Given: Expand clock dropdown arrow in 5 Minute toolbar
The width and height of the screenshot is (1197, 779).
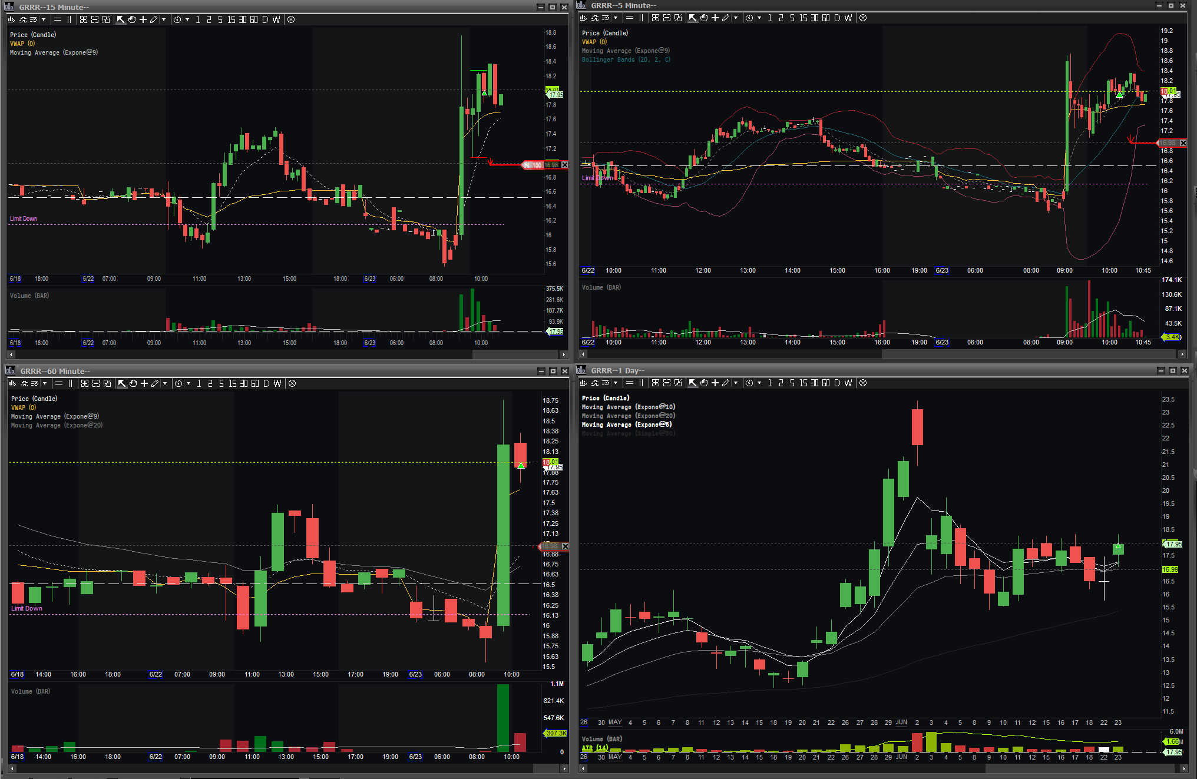Looking at the screenshot, I should 759,18.
